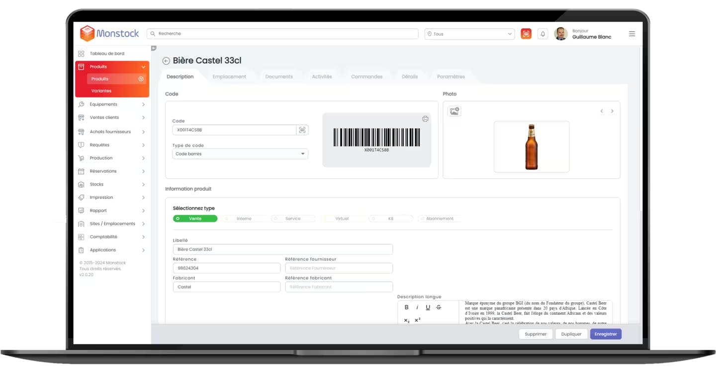This screenshot has width=716, height=377.
Task: Click the Stocks warehouse icon
Action: pyautogui.click(x=81, y=185)
